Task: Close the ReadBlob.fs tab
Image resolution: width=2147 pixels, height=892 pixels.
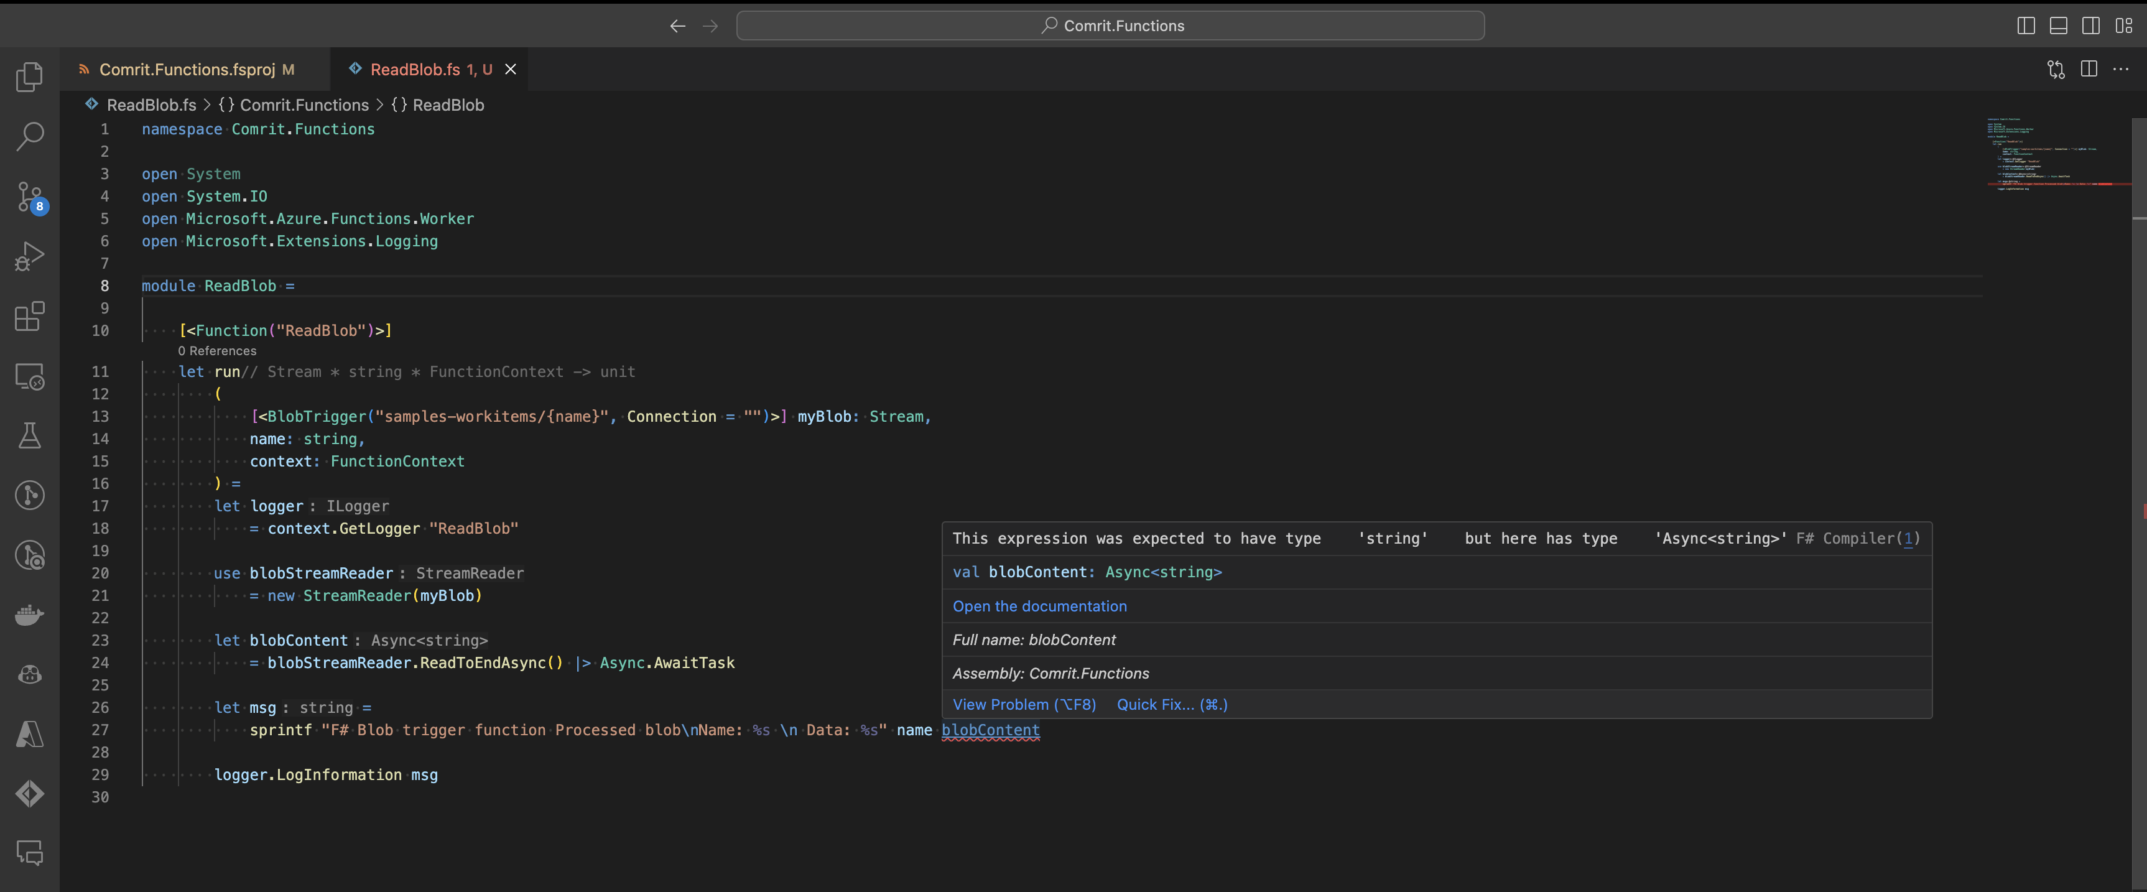Action: coord(511,69)
